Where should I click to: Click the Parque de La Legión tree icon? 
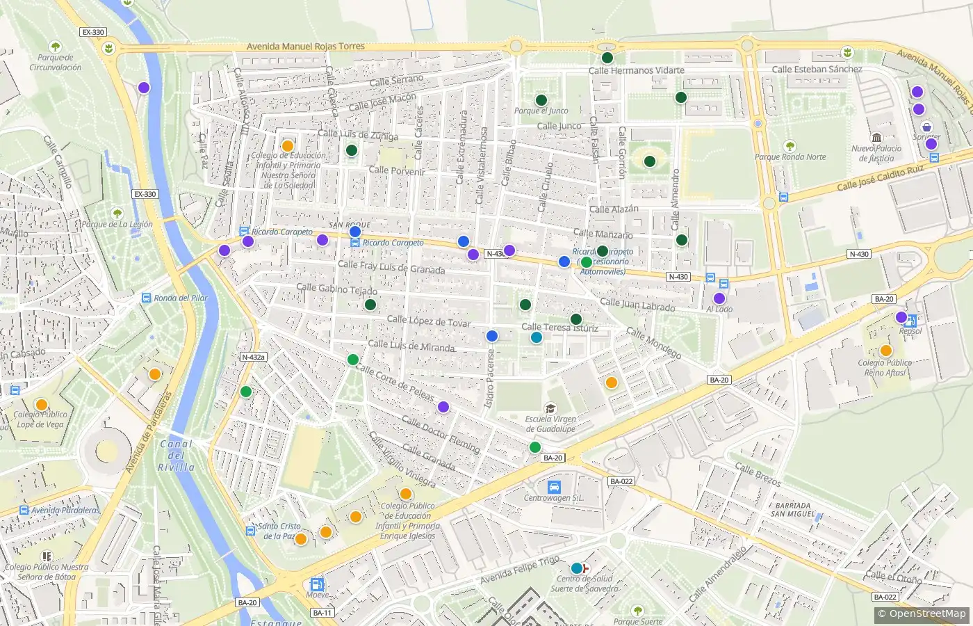[x=117, y=214]
